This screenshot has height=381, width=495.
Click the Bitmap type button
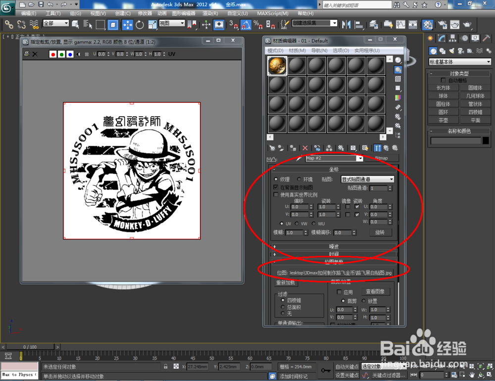pos(381,158)
